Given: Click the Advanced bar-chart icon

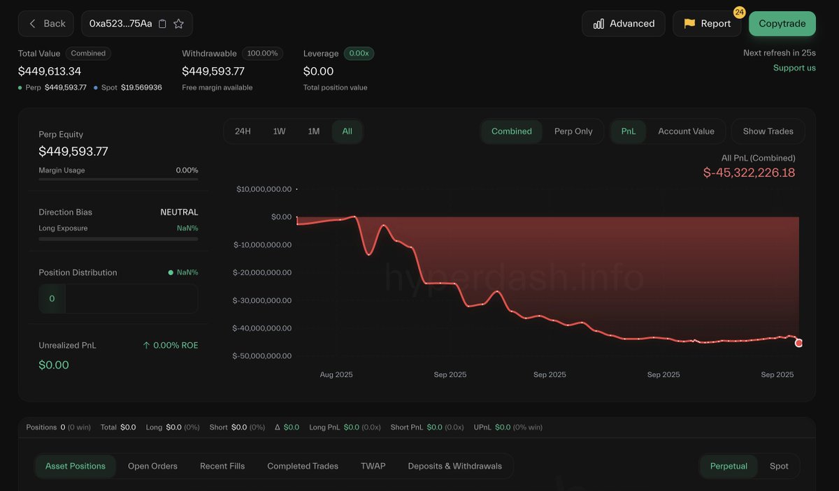Looking at the screenshot, I should coord(598,23).
